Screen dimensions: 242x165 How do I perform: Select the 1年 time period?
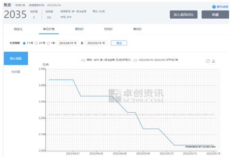coord(48,43)
